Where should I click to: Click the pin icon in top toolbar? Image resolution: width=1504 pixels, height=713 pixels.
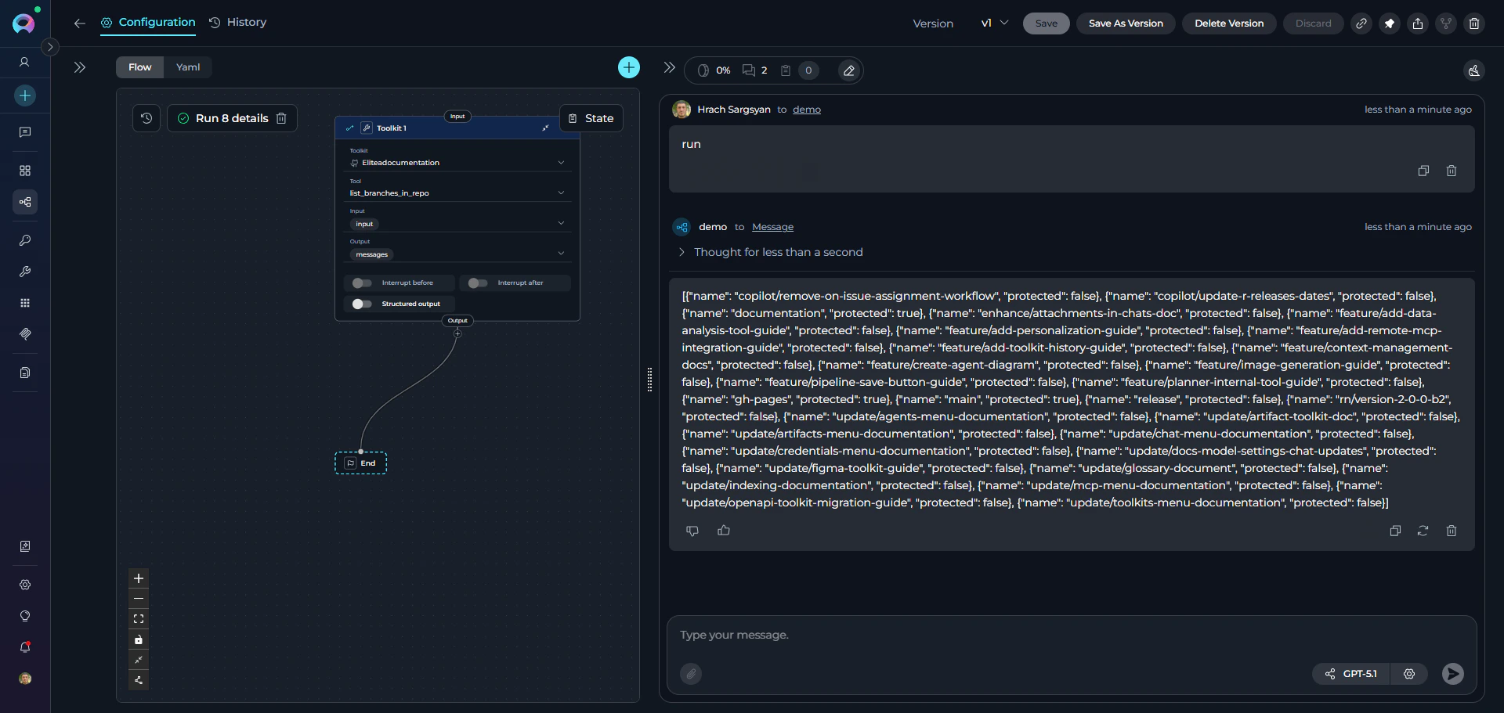pyautogui.click(x=1390, y=23)
